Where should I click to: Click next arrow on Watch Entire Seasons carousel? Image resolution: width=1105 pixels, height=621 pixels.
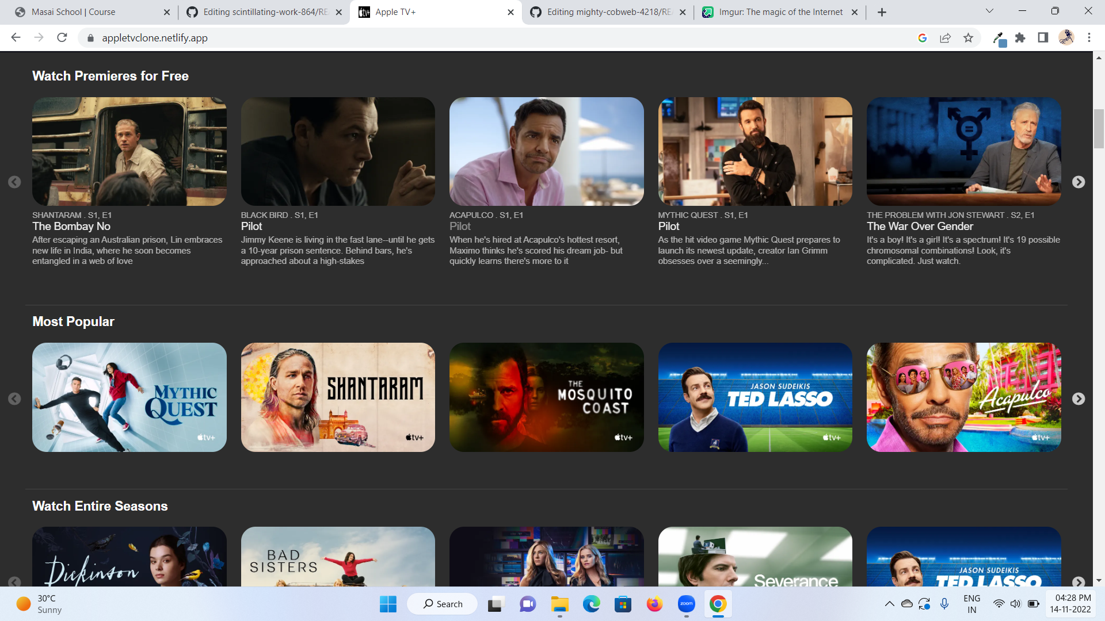click(x=1078, y=582)
